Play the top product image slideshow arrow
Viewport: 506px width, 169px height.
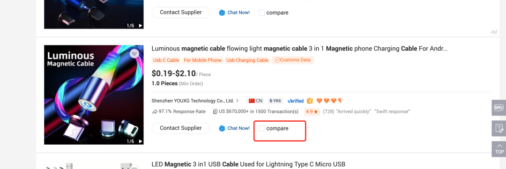(x=141, y=25)
